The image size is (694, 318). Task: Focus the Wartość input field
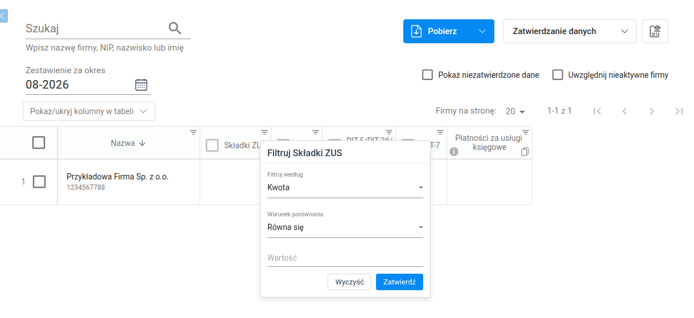tap(345, 258)
